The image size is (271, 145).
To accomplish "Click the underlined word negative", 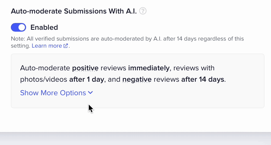I will [137, 80].
